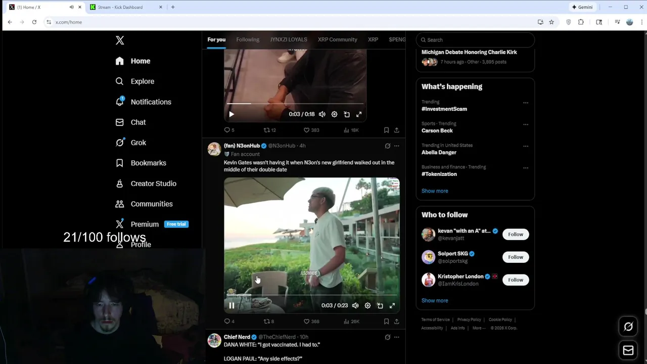
Task: Repost the top post with 12 reposts
Action: point(269,130)
